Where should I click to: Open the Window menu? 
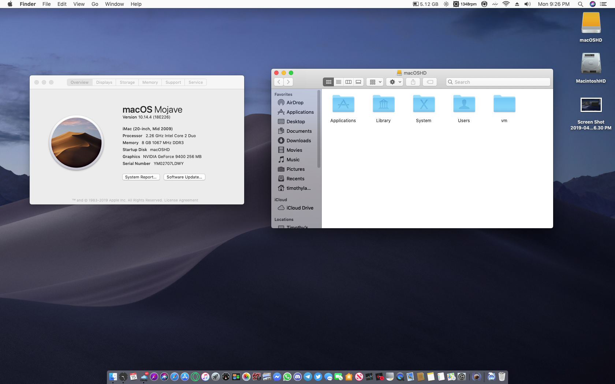coord(114,4)
